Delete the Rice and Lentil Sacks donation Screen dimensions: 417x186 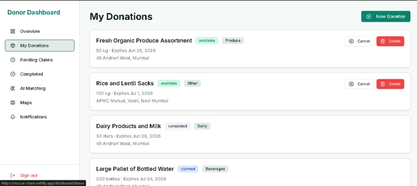coord(390,84)
